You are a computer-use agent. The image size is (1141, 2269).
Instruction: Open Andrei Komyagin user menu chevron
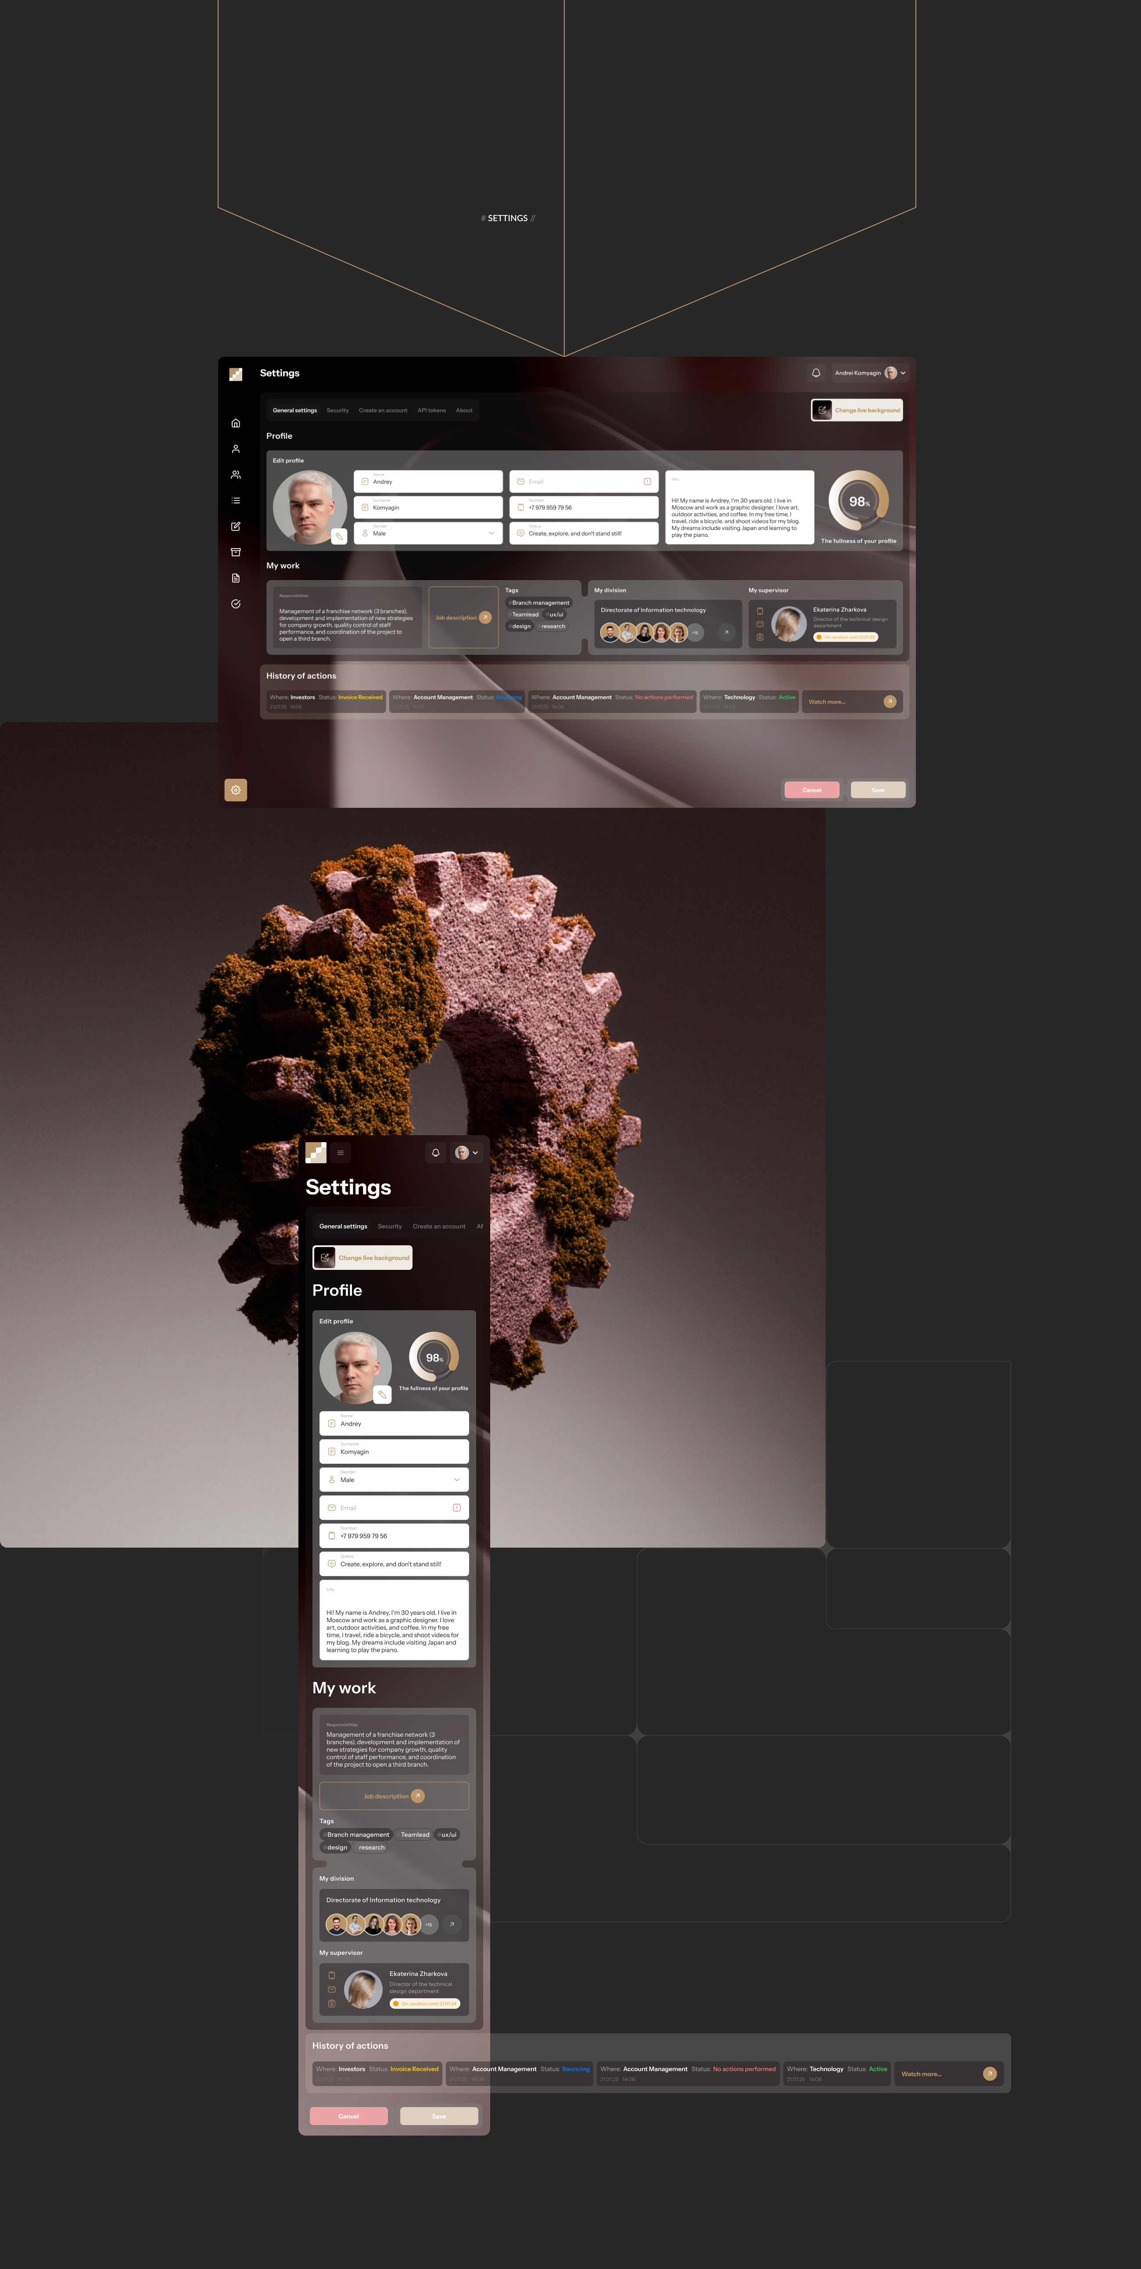pos(903,373)
